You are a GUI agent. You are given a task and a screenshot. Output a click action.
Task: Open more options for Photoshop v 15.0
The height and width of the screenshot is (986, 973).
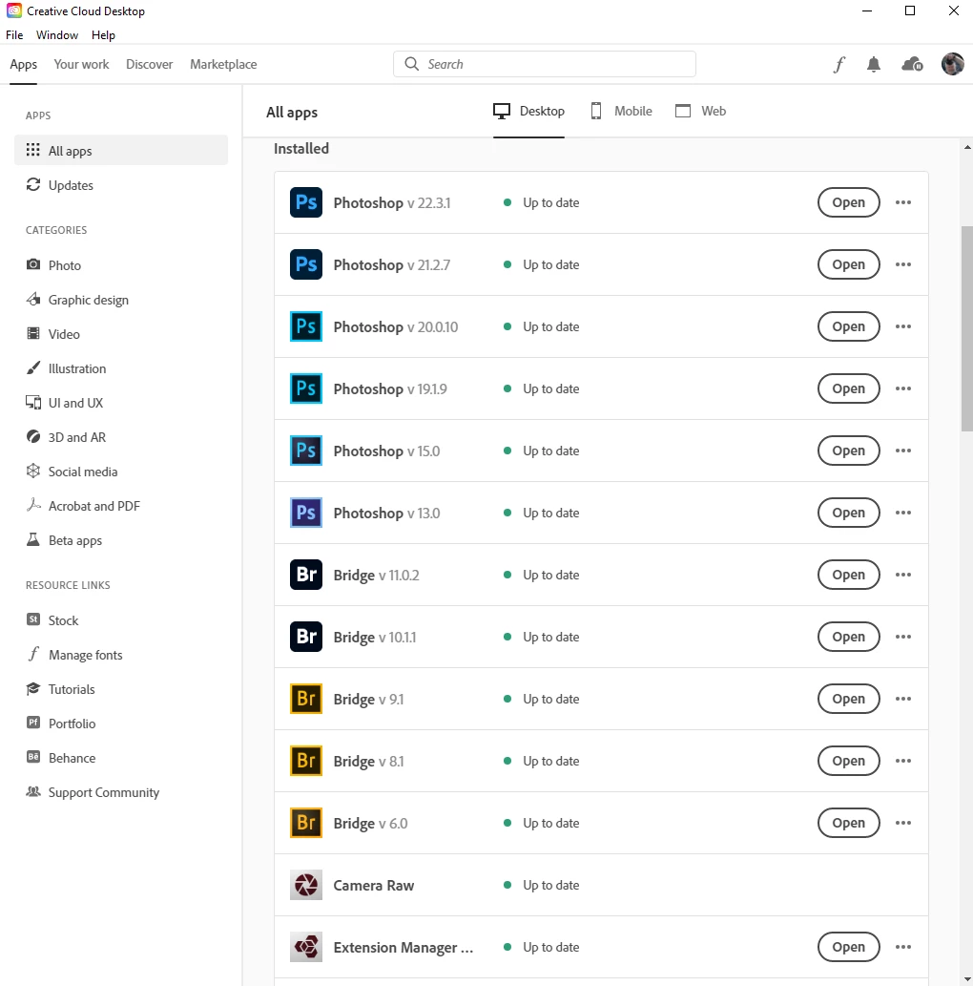[903, 451]
